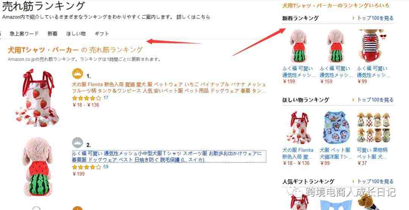Switch to the 急上昇ワード tab
The width and height of the screenshot is (409, 210).
tap(24, 34)
